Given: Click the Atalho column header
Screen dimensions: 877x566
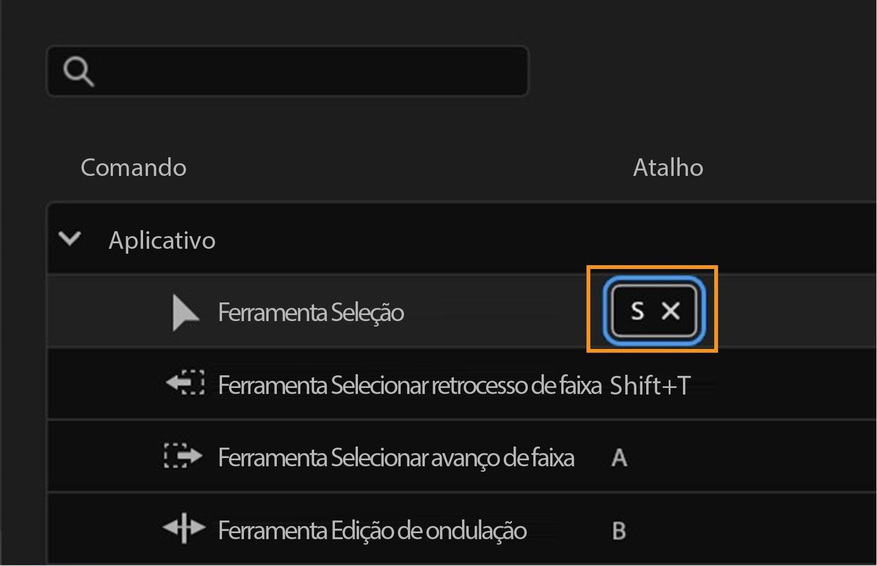Looking at the screenshot, I should click(668, 168).
